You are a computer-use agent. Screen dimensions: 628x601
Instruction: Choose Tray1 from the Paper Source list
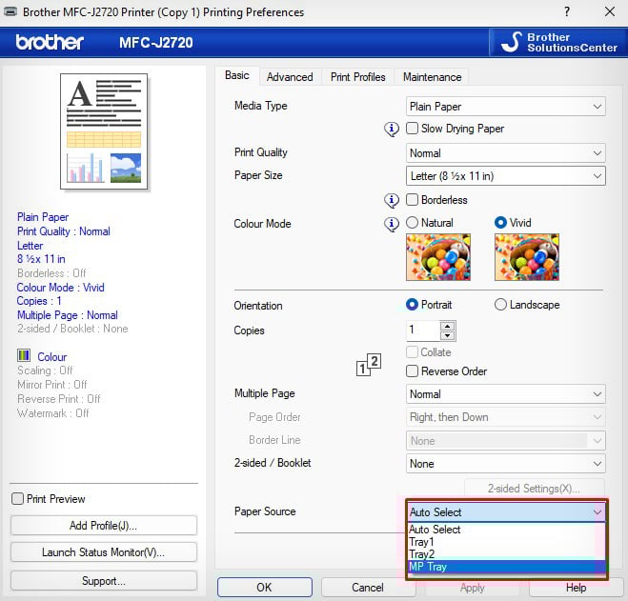(506, 542)
